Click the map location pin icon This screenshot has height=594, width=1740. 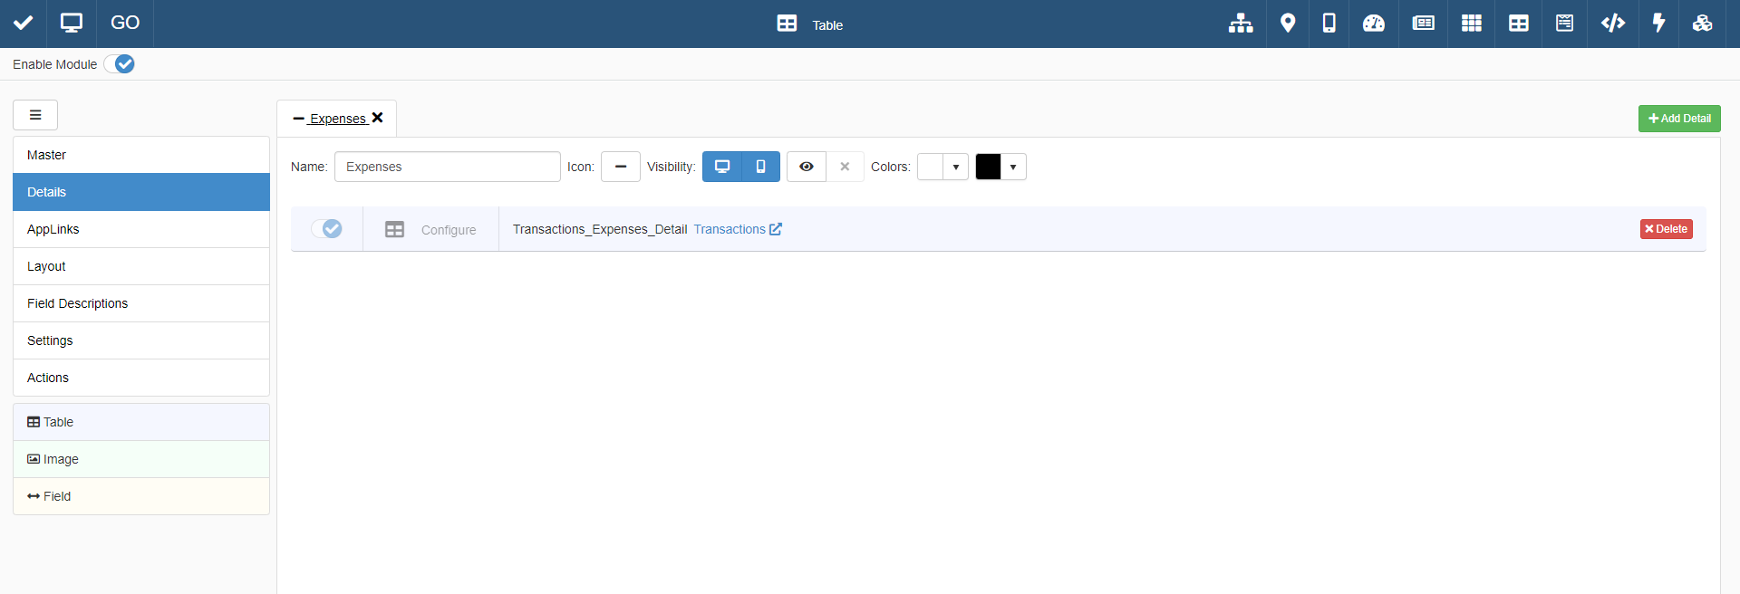pyautogui.click(x=1287, y=24)
